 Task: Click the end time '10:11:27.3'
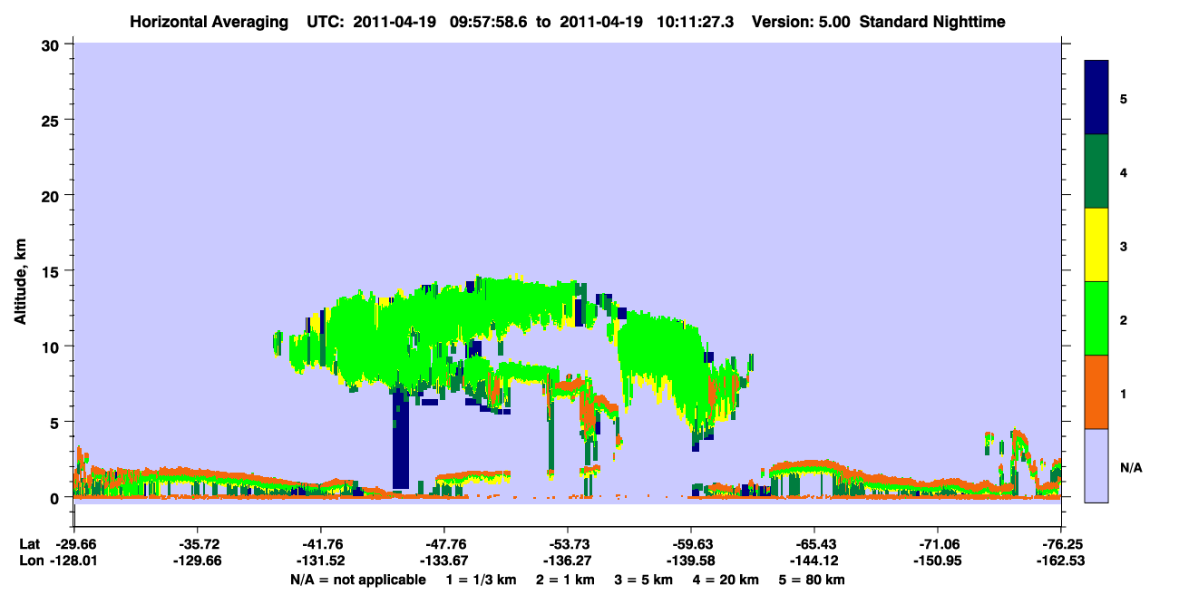click(695, 21)
